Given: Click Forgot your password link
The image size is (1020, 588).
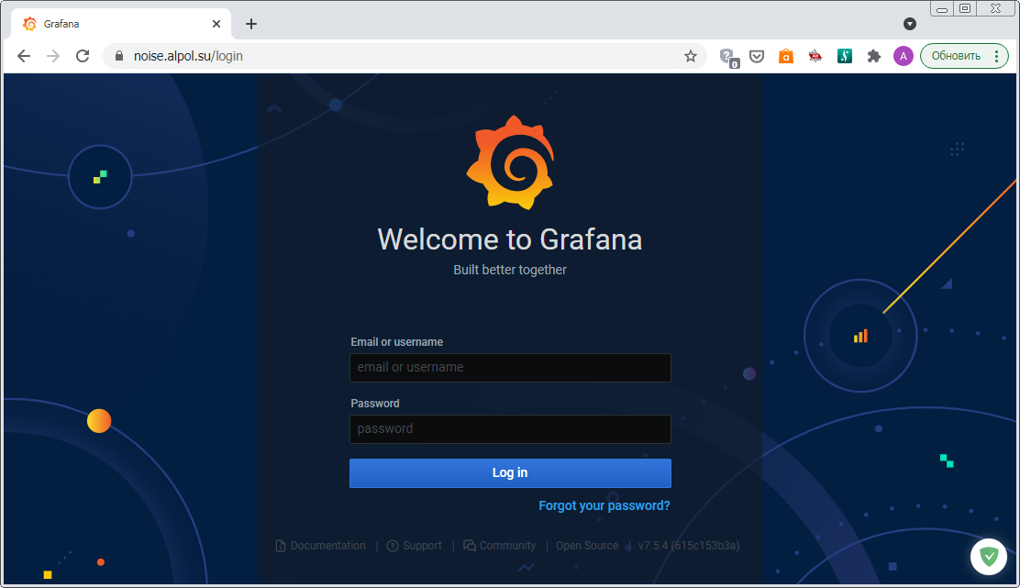Looking at the screenshot, I should click(604, 505).
